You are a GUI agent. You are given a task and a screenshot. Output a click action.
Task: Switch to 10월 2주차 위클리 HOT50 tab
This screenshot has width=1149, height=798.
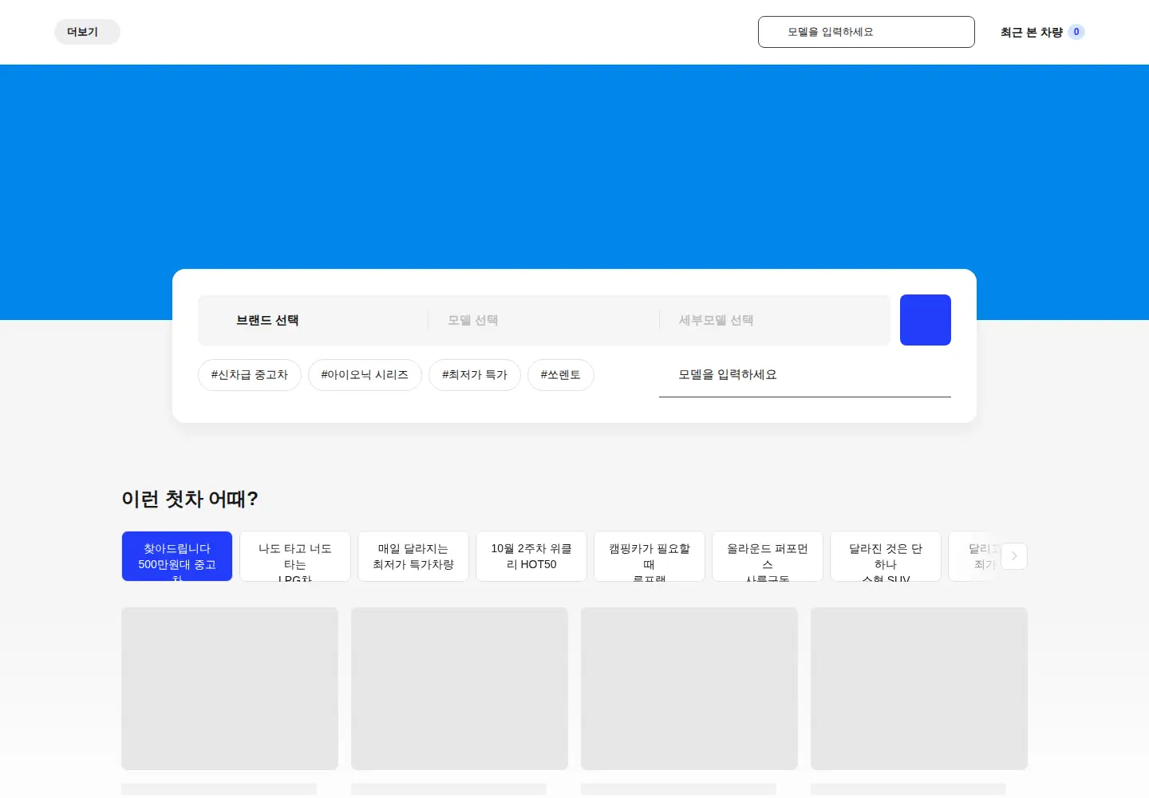pyautogui.click(x=531, y=556)
